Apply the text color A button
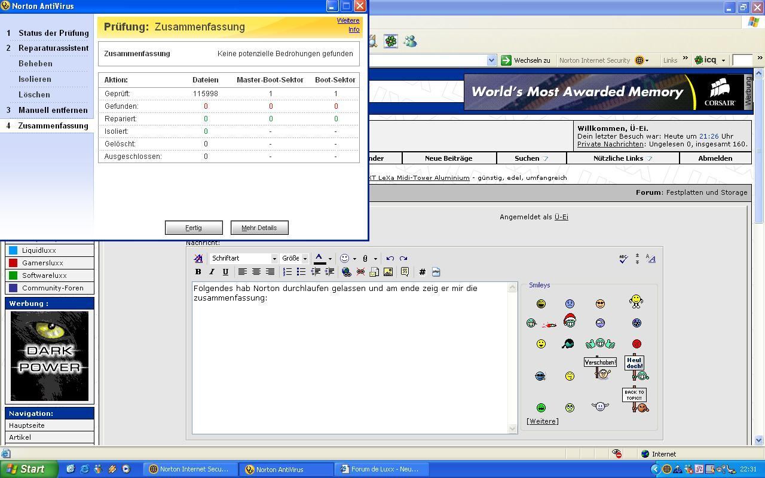 click(320, 258)
